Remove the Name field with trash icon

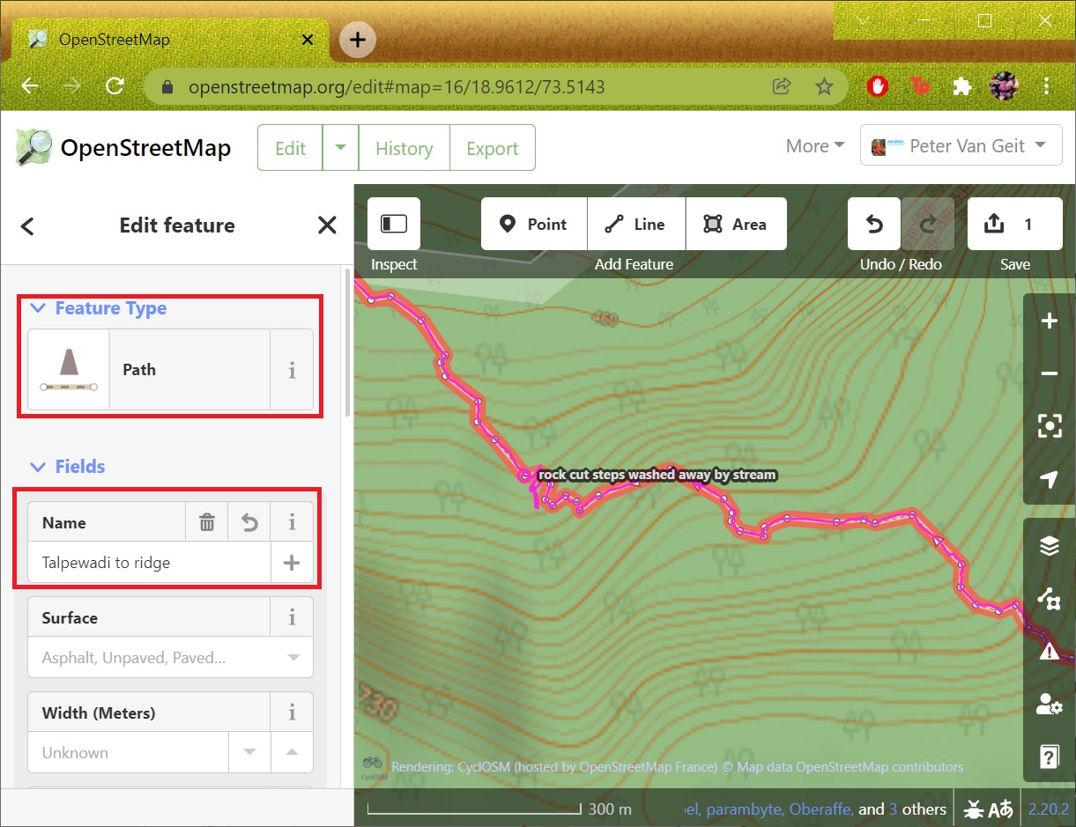tap(207, 522)
